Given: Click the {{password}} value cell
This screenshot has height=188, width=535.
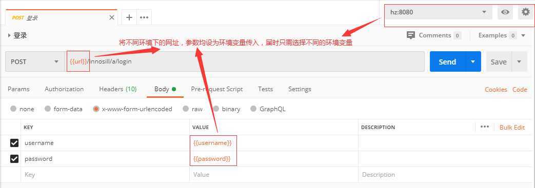Looking at the screenshot, I should click(273, 159).
